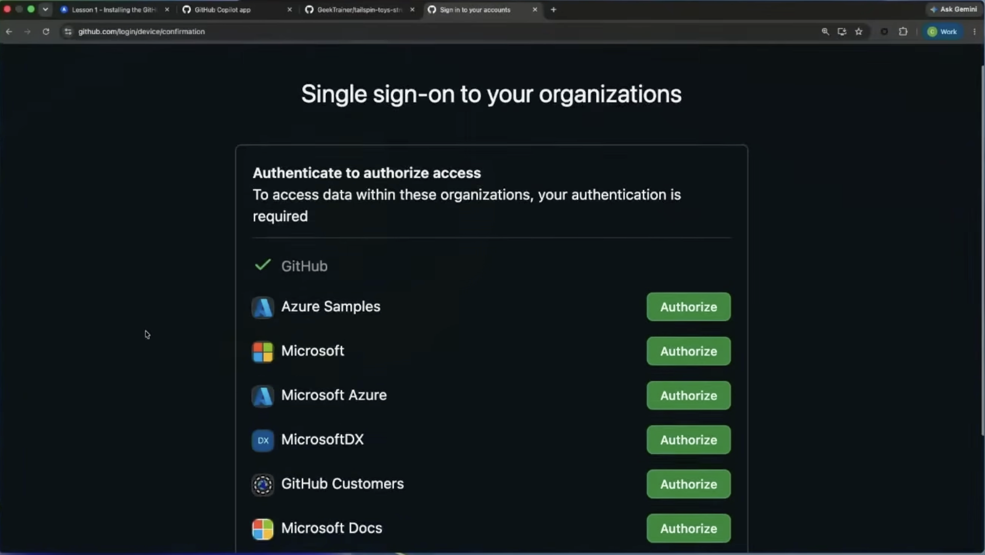Click the MicrosoftDX organization name

pos(322,439)
